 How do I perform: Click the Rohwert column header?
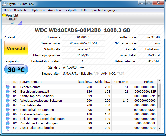(x=143, y=82)
